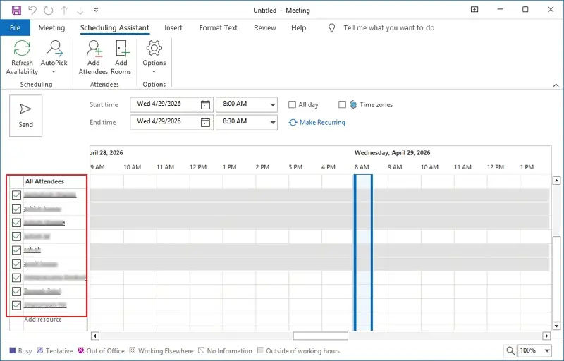Expand the AutoPick dropdown chevron
Screen dimensions: 564x361
click(54, 71)
